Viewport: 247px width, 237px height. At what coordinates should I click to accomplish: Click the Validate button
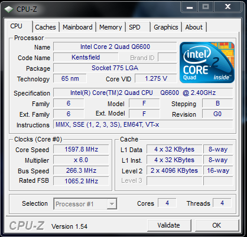(x=169, y=225)
